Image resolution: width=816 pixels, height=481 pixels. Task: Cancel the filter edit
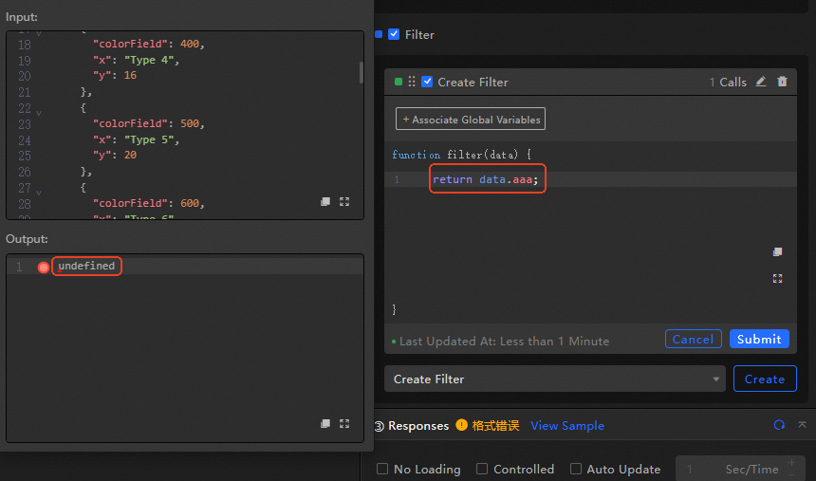tap(694, 339)
